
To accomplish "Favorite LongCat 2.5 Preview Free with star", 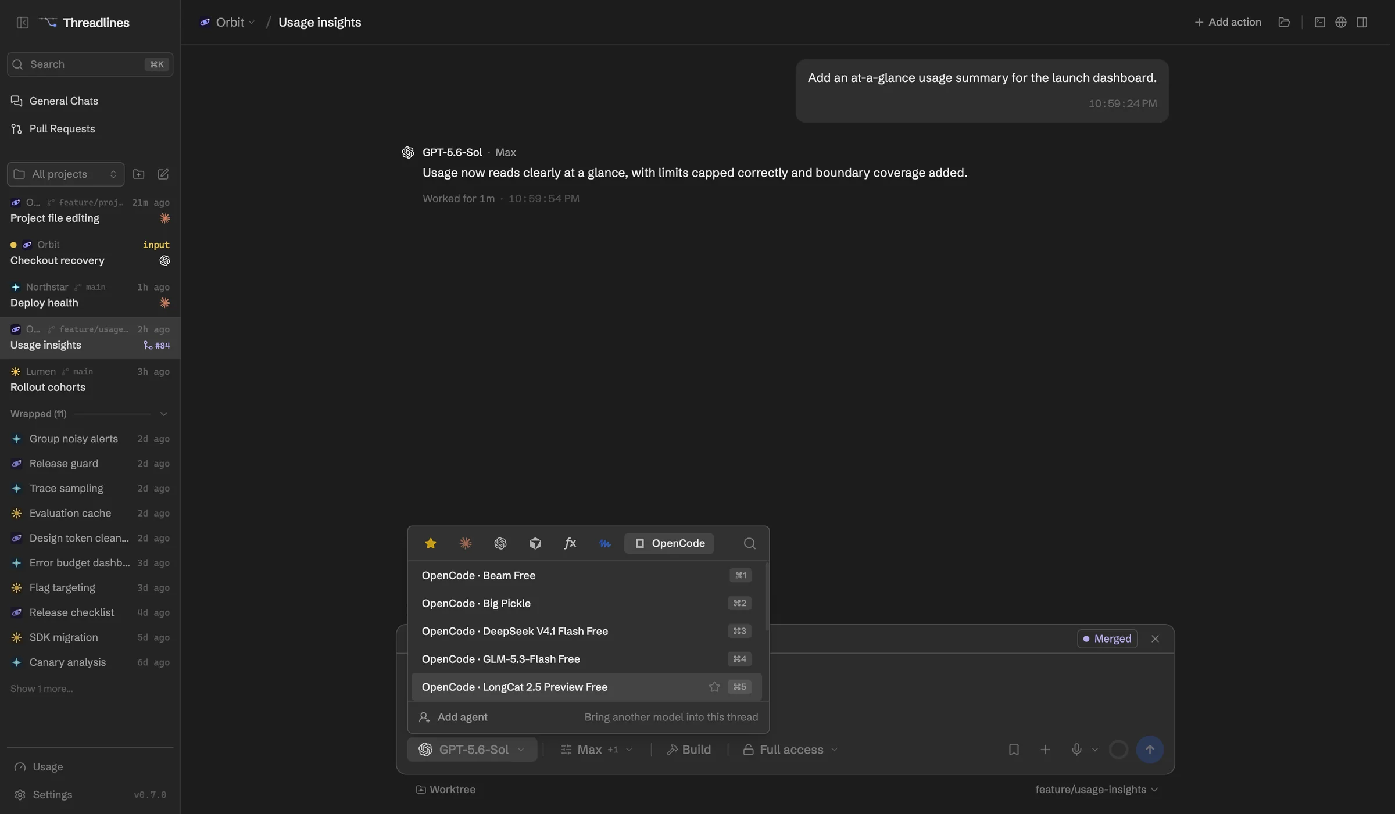I will click(x=714, y=687).
